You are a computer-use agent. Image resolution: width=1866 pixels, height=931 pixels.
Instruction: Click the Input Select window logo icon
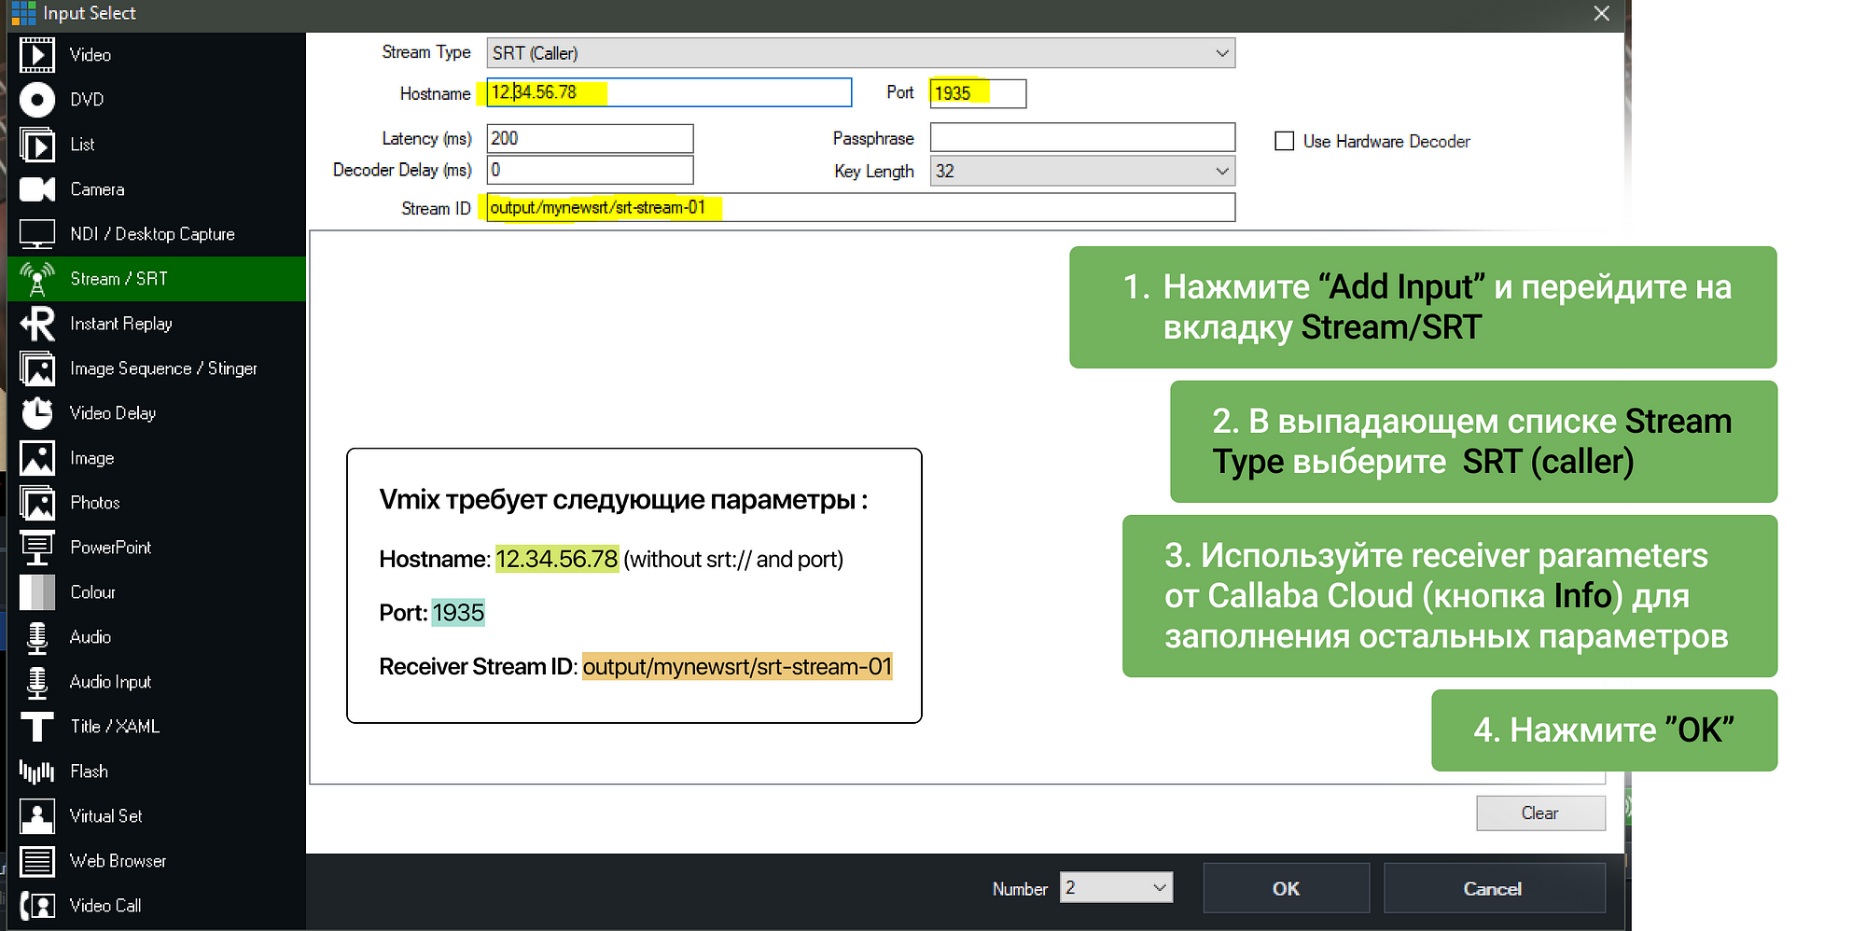(23, 13)
